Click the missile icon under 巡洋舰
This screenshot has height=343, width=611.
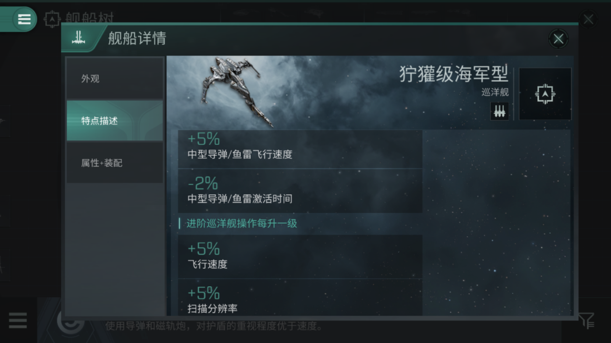click(x=499, y=111)
